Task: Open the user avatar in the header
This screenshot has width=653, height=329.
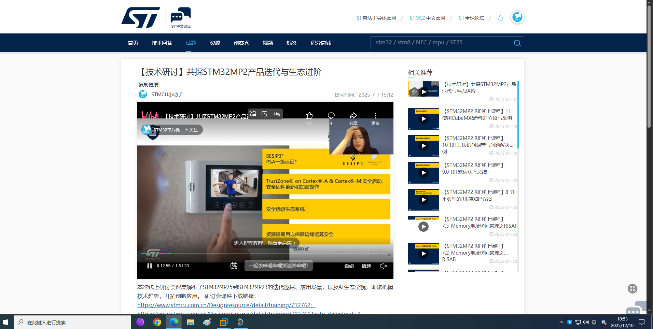Action: click(x=517, y=17)
